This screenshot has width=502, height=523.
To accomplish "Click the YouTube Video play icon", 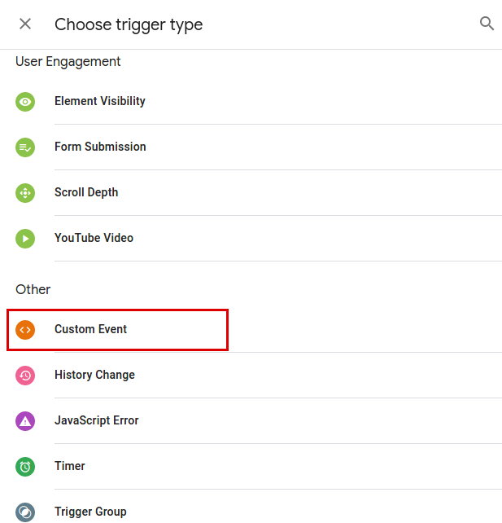I will [25, 239].
